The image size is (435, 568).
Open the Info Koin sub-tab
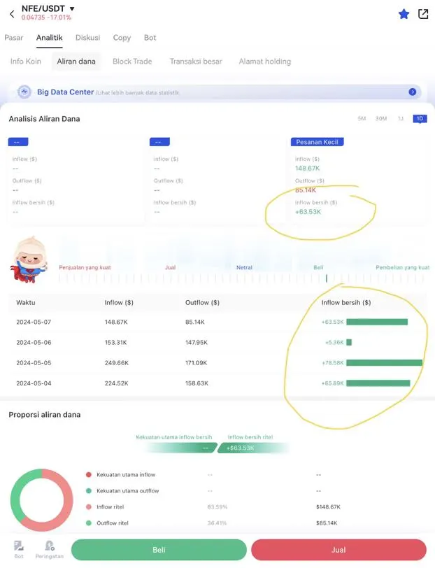(x=26, y=62)
